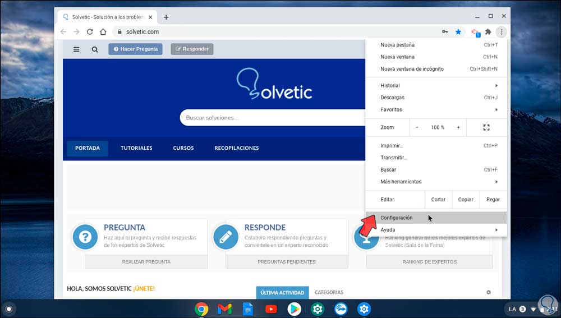Image resolution: width=561 pixels, height=318 pixels.
Task: Click the Solvetic logo
Action: (x=274, y=84)
